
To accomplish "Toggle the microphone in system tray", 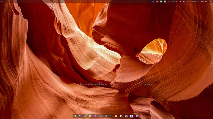I will coord(184,2).
